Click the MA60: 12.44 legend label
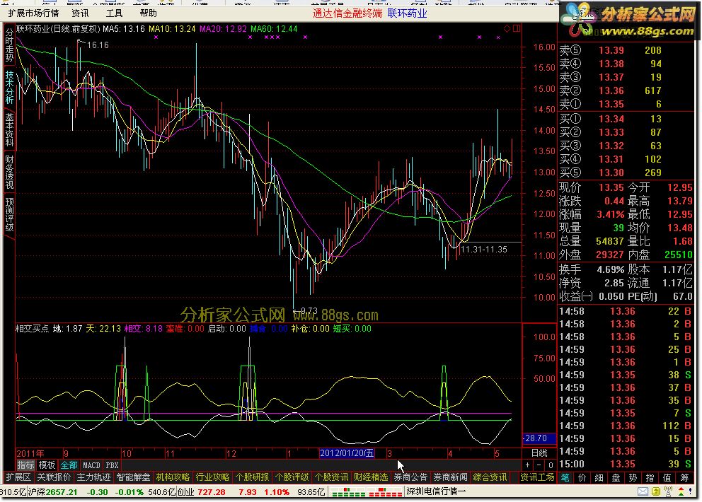Screen dimensions: 702x502 click(274, 29)
